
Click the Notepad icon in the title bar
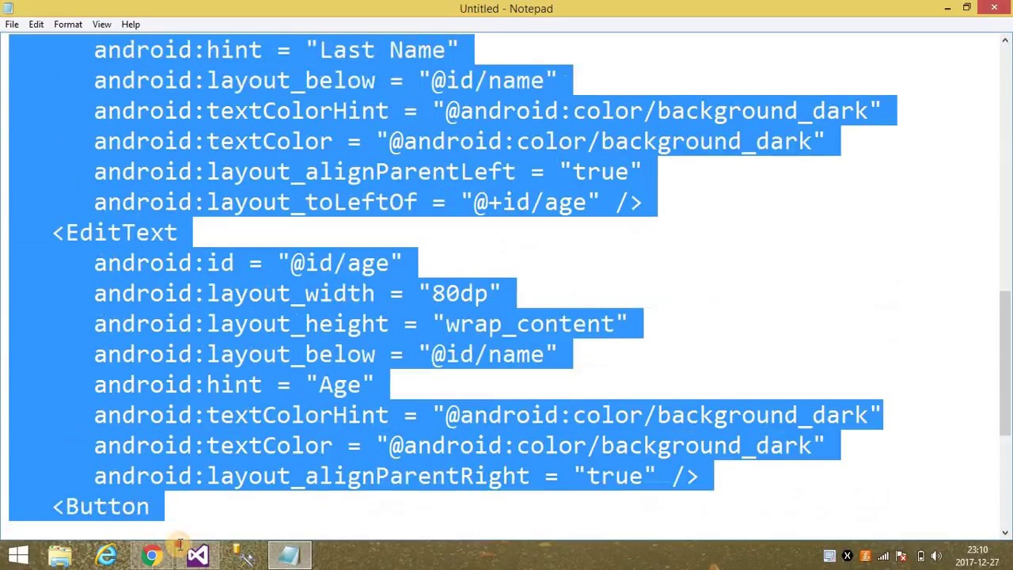(9, 8)
